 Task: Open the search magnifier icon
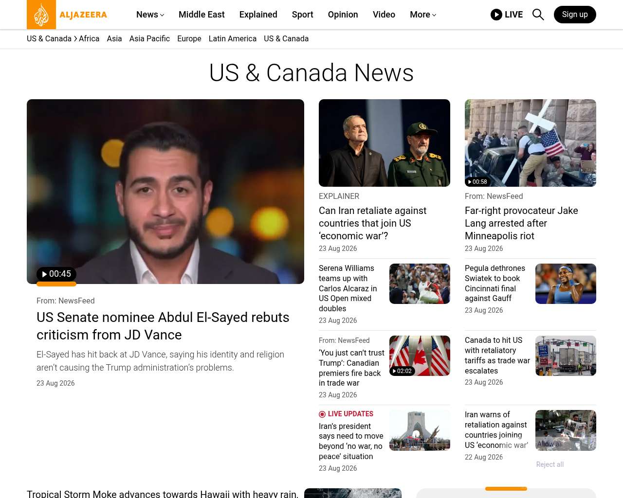point(538,15)
